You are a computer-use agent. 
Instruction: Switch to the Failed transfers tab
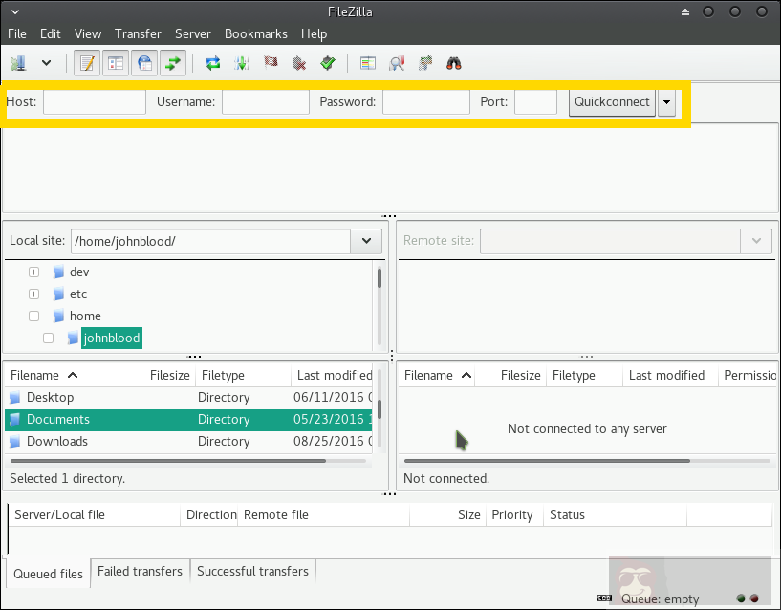140,571
